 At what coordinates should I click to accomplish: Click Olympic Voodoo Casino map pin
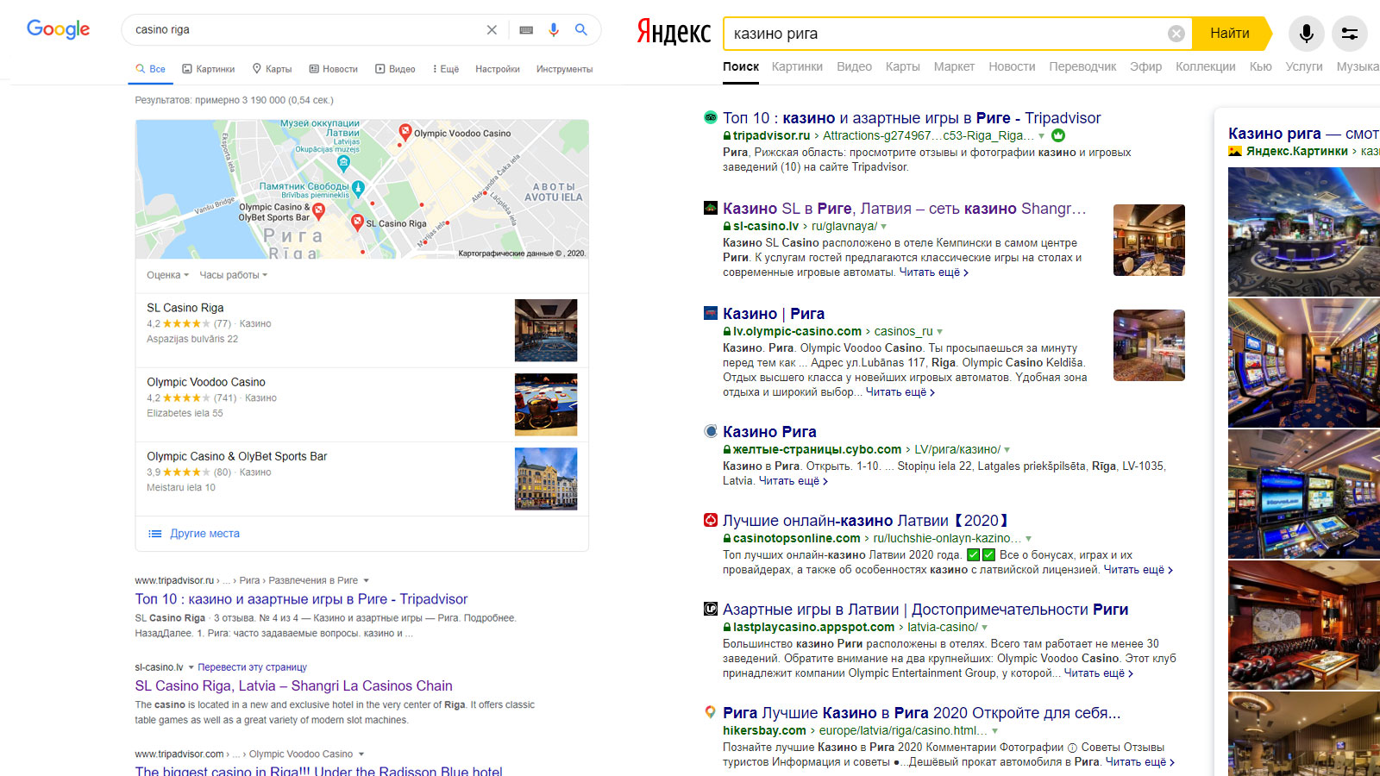pyautogui.click(x=405, y=132)
